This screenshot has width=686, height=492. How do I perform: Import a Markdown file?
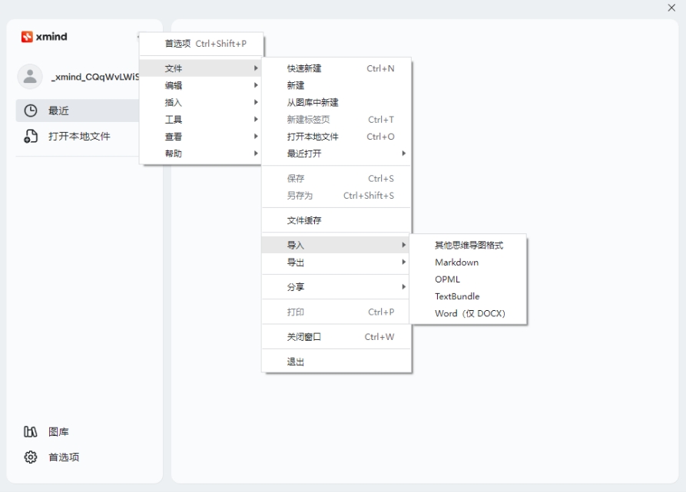[457, 262]
